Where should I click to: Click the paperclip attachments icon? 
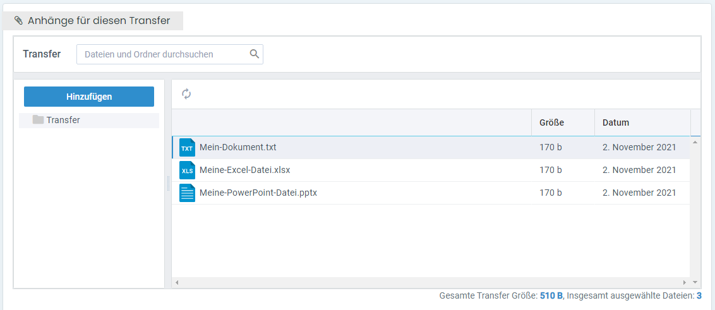tap(18, 21)
